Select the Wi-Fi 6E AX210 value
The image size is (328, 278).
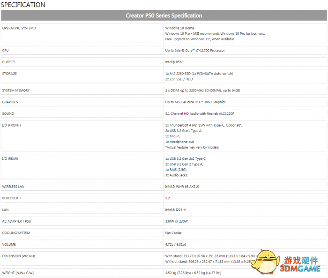click(x=182, y=187)
